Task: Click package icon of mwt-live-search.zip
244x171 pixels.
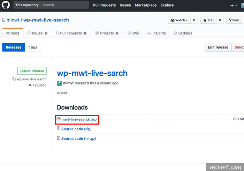Action: [x=59, y=119]
